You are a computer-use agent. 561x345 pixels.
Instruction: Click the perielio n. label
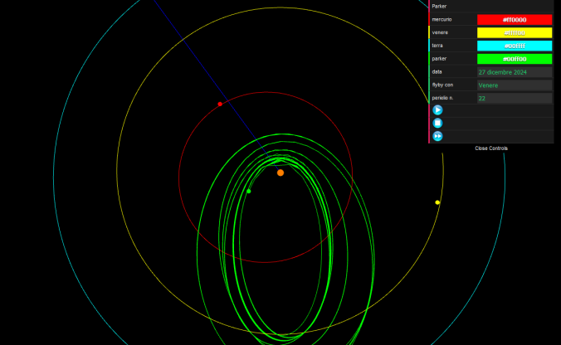[442, 98]
